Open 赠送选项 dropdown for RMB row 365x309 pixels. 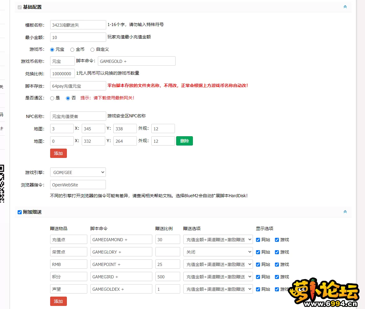pyautogui.click(x=218, y=264)
